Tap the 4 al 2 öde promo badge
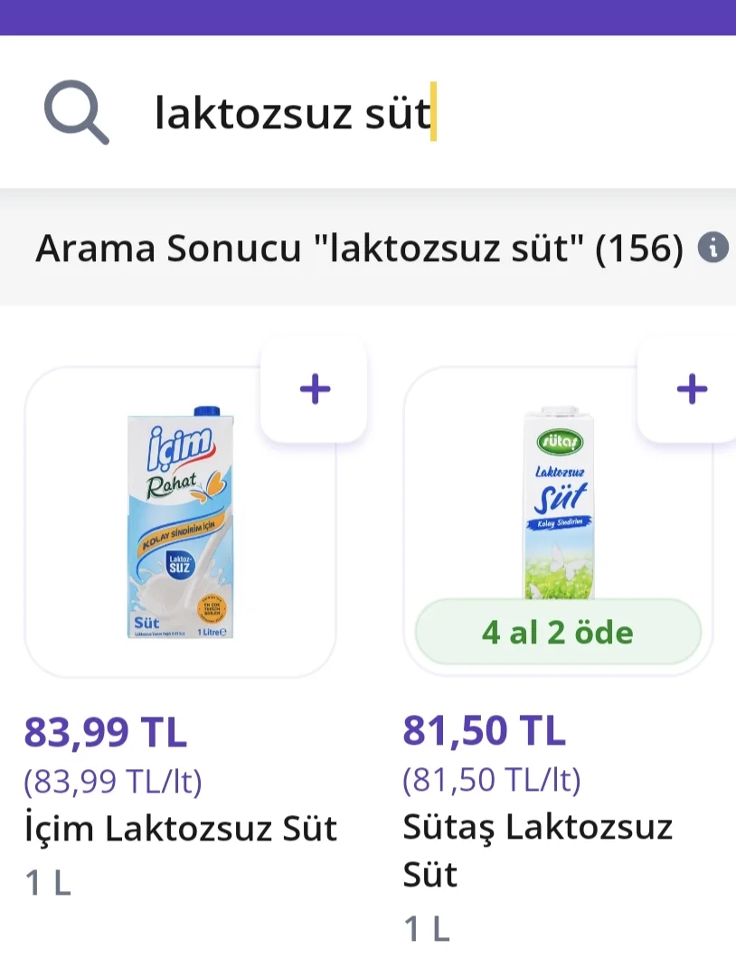 [558, 633]
